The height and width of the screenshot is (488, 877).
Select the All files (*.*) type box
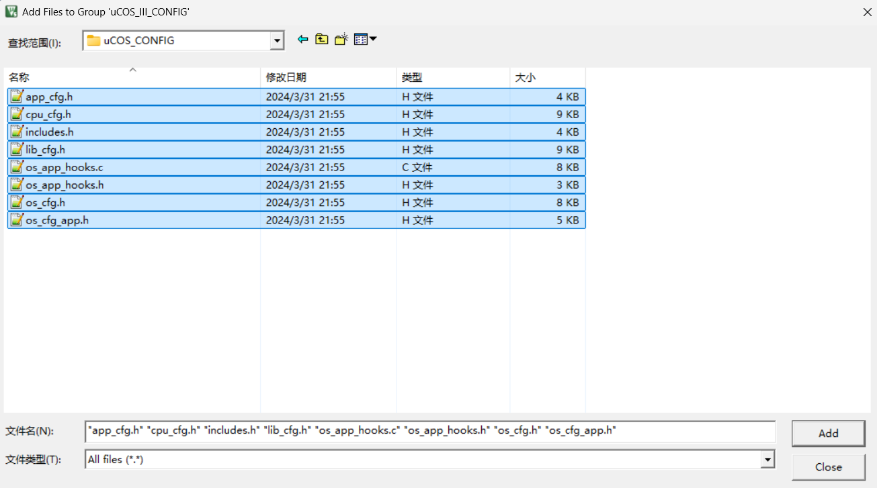(430, 459)
